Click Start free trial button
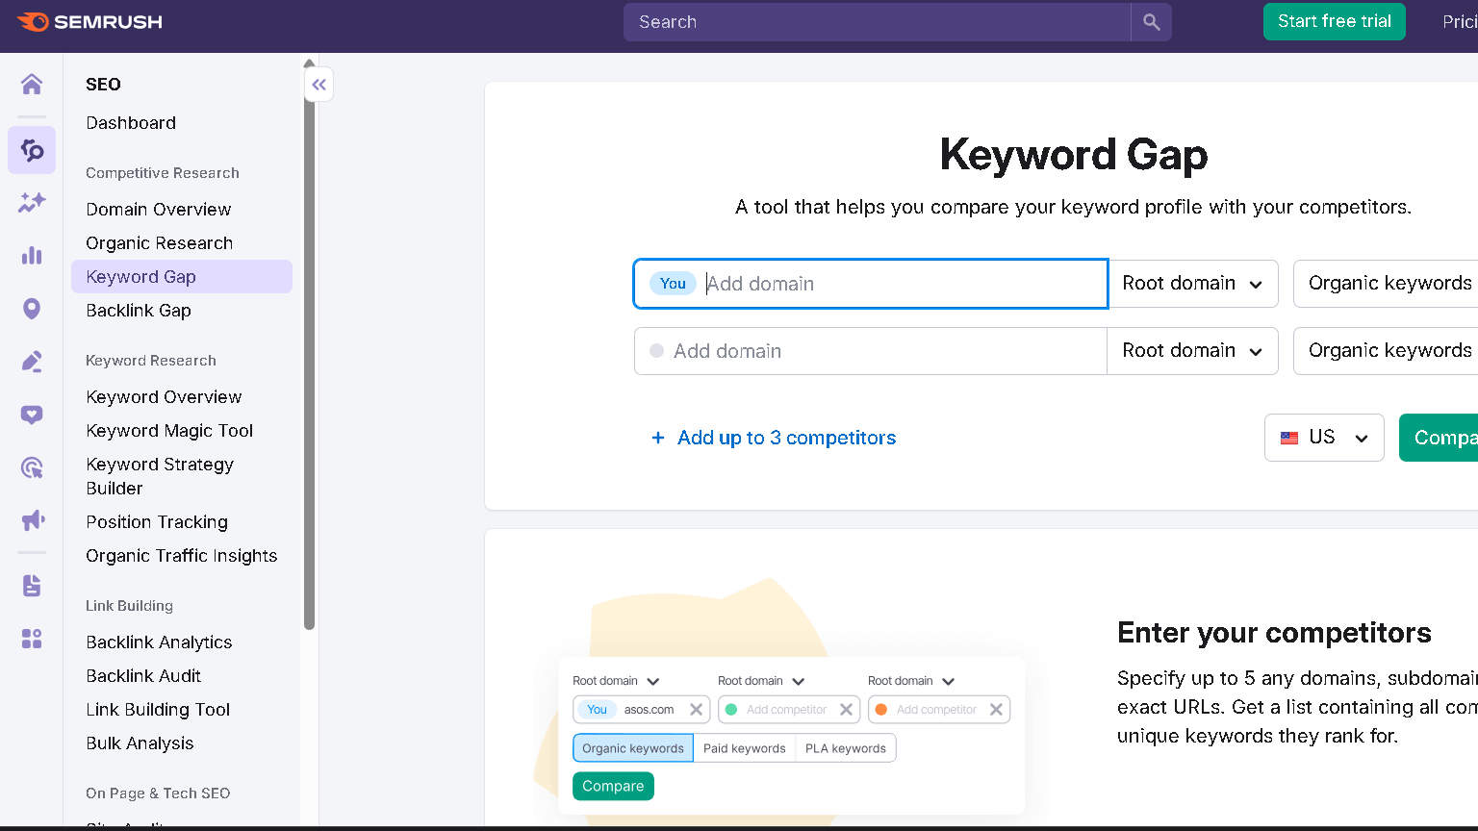The width and height of the screenshot is (1478, 831). pos(1334,21)
